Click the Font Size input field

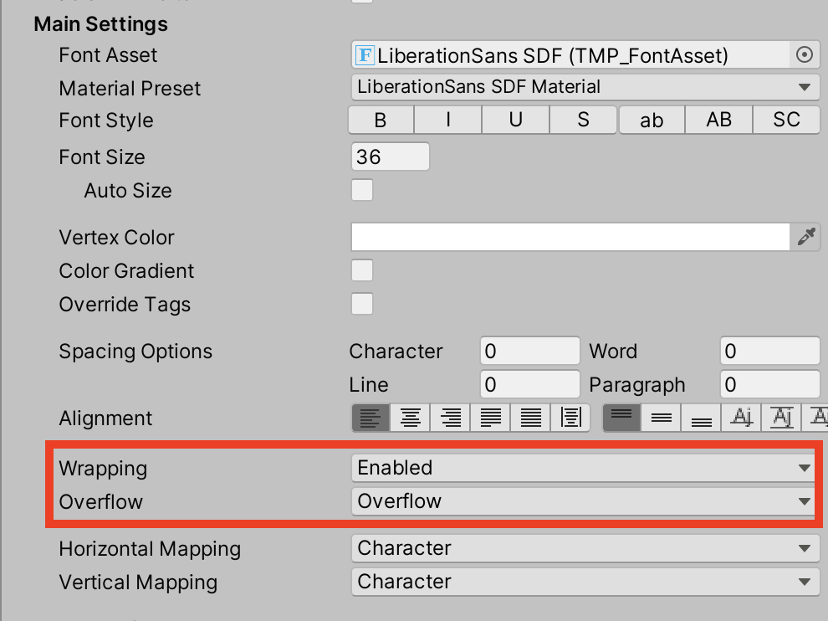pos(391,157)
